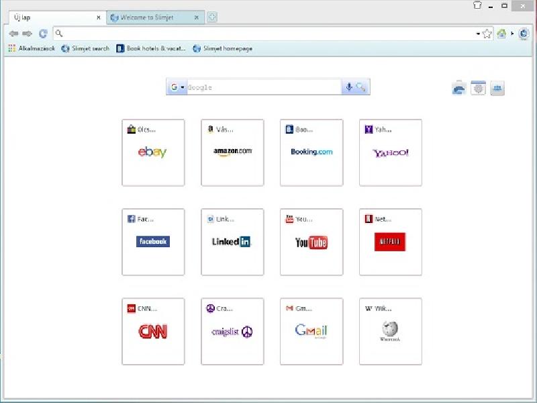The height and width of the screenshot is (403, 537).
Task: Reload the current page
Action: (x=43, y=34)
